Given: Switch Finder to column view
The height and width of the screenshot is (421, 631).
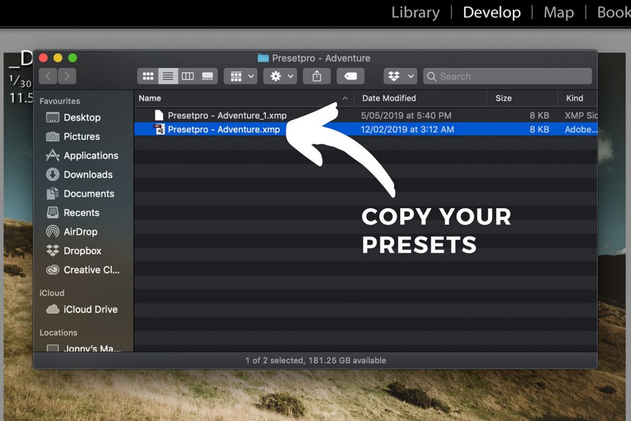Looking at the screenshot, I should (x=187, y=76).
